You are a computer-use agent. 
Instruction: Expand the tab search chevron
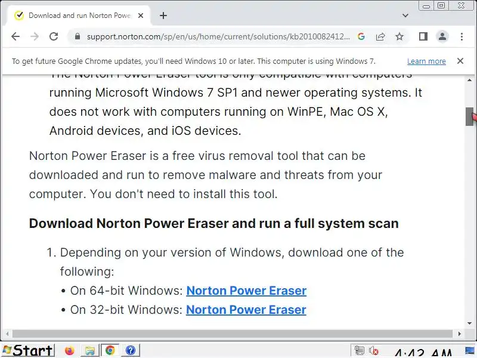point(405,16)
